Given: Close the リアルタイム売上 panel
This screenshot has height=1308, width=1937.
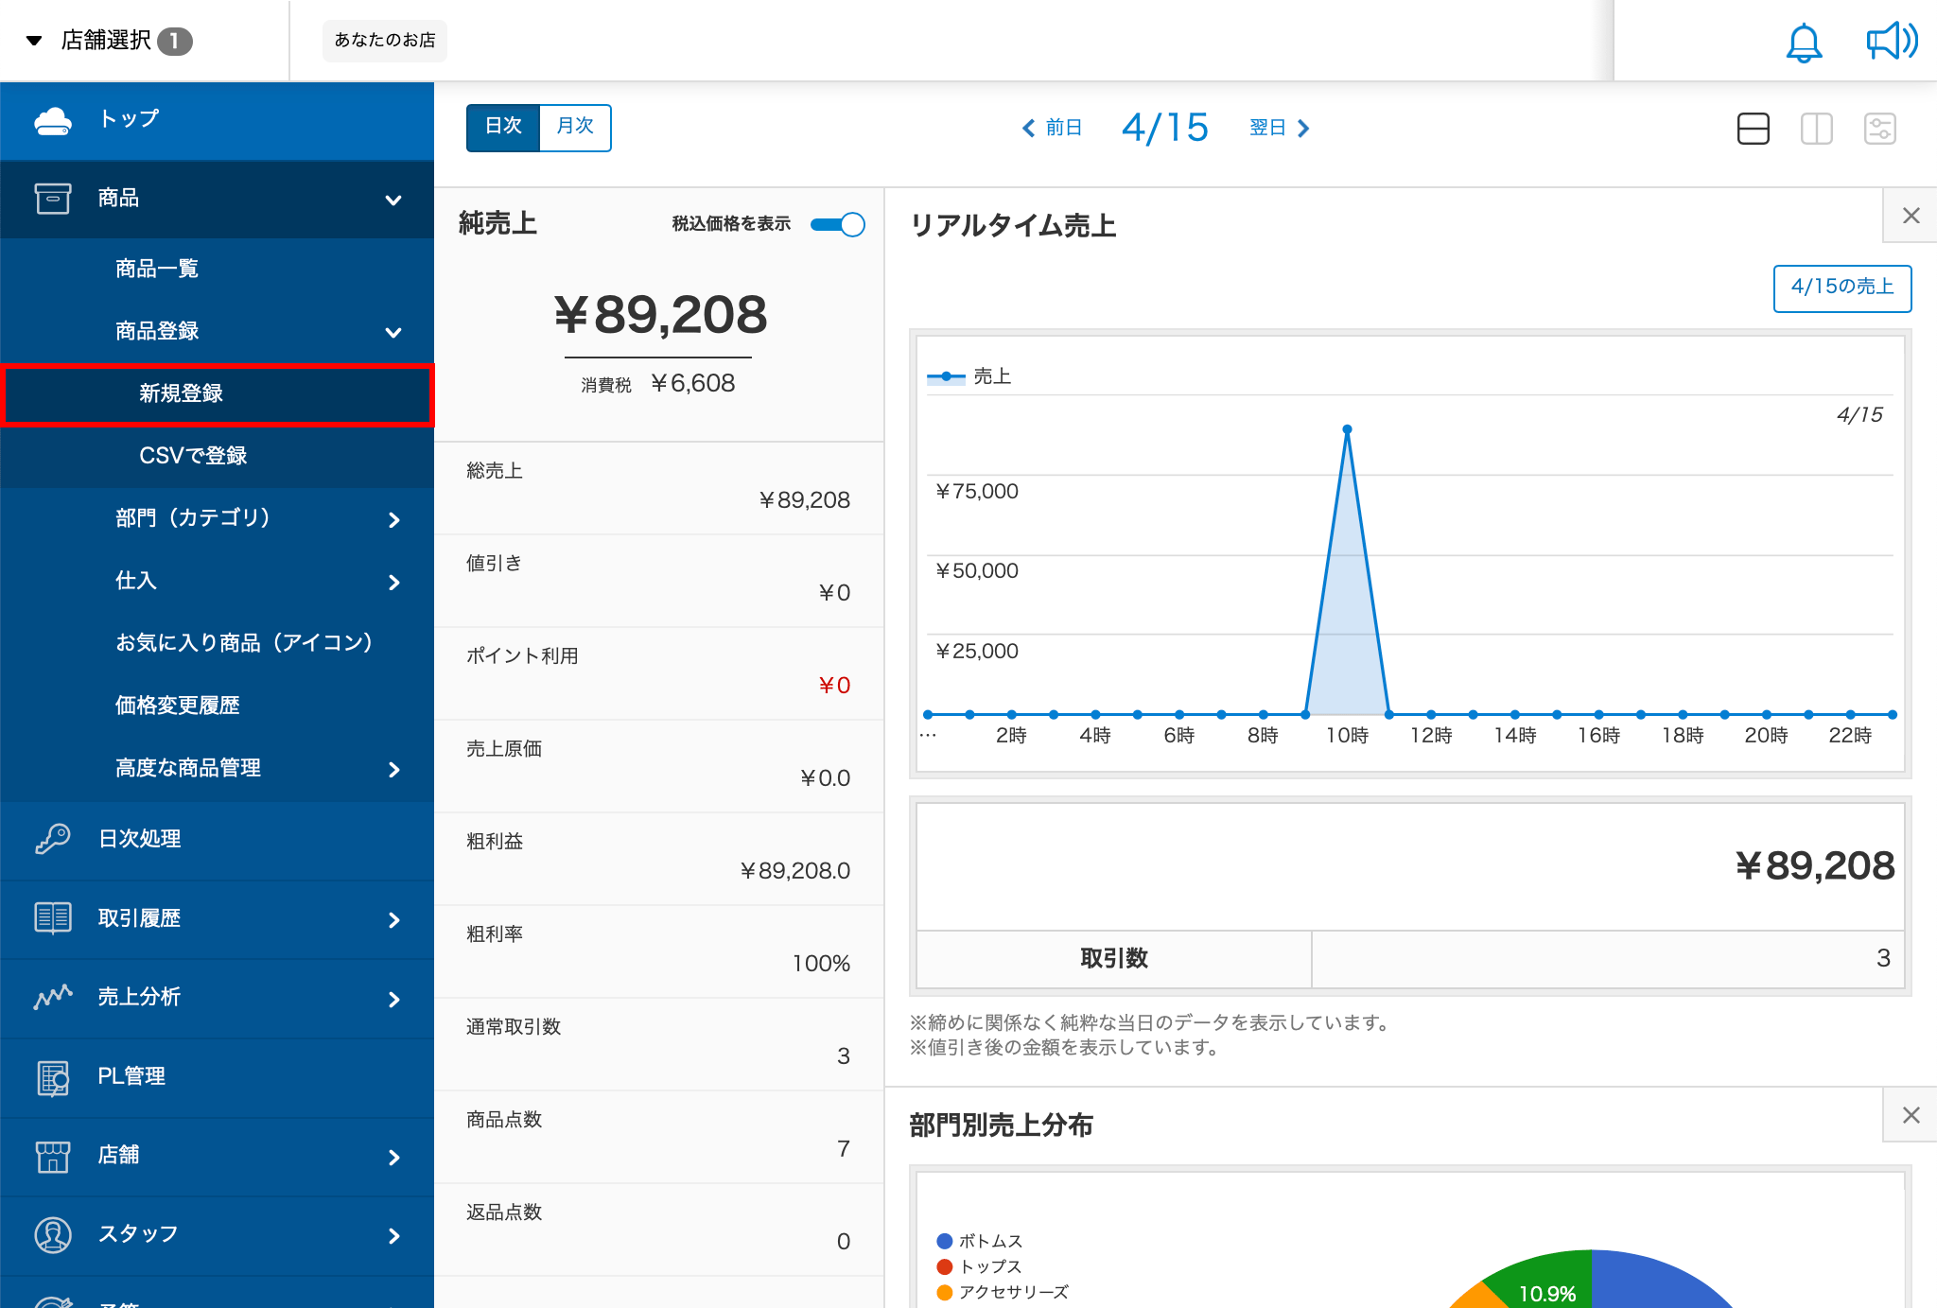Looking at the screenshot, I should pyautogui.click(x=1911, y=216).
